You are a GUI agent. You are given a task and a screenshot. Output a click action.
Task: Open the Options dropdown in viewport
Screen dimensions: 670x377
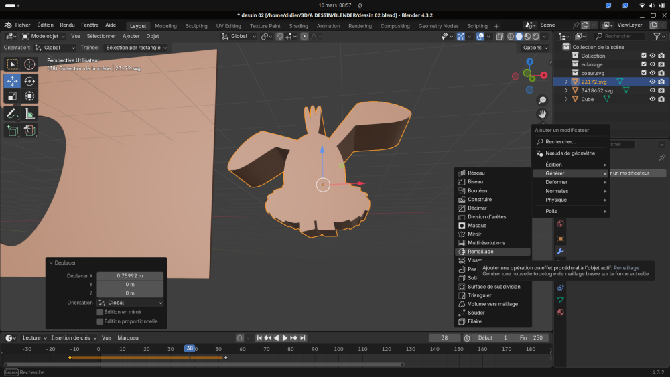pyautogui.click(x=535, y=48)
